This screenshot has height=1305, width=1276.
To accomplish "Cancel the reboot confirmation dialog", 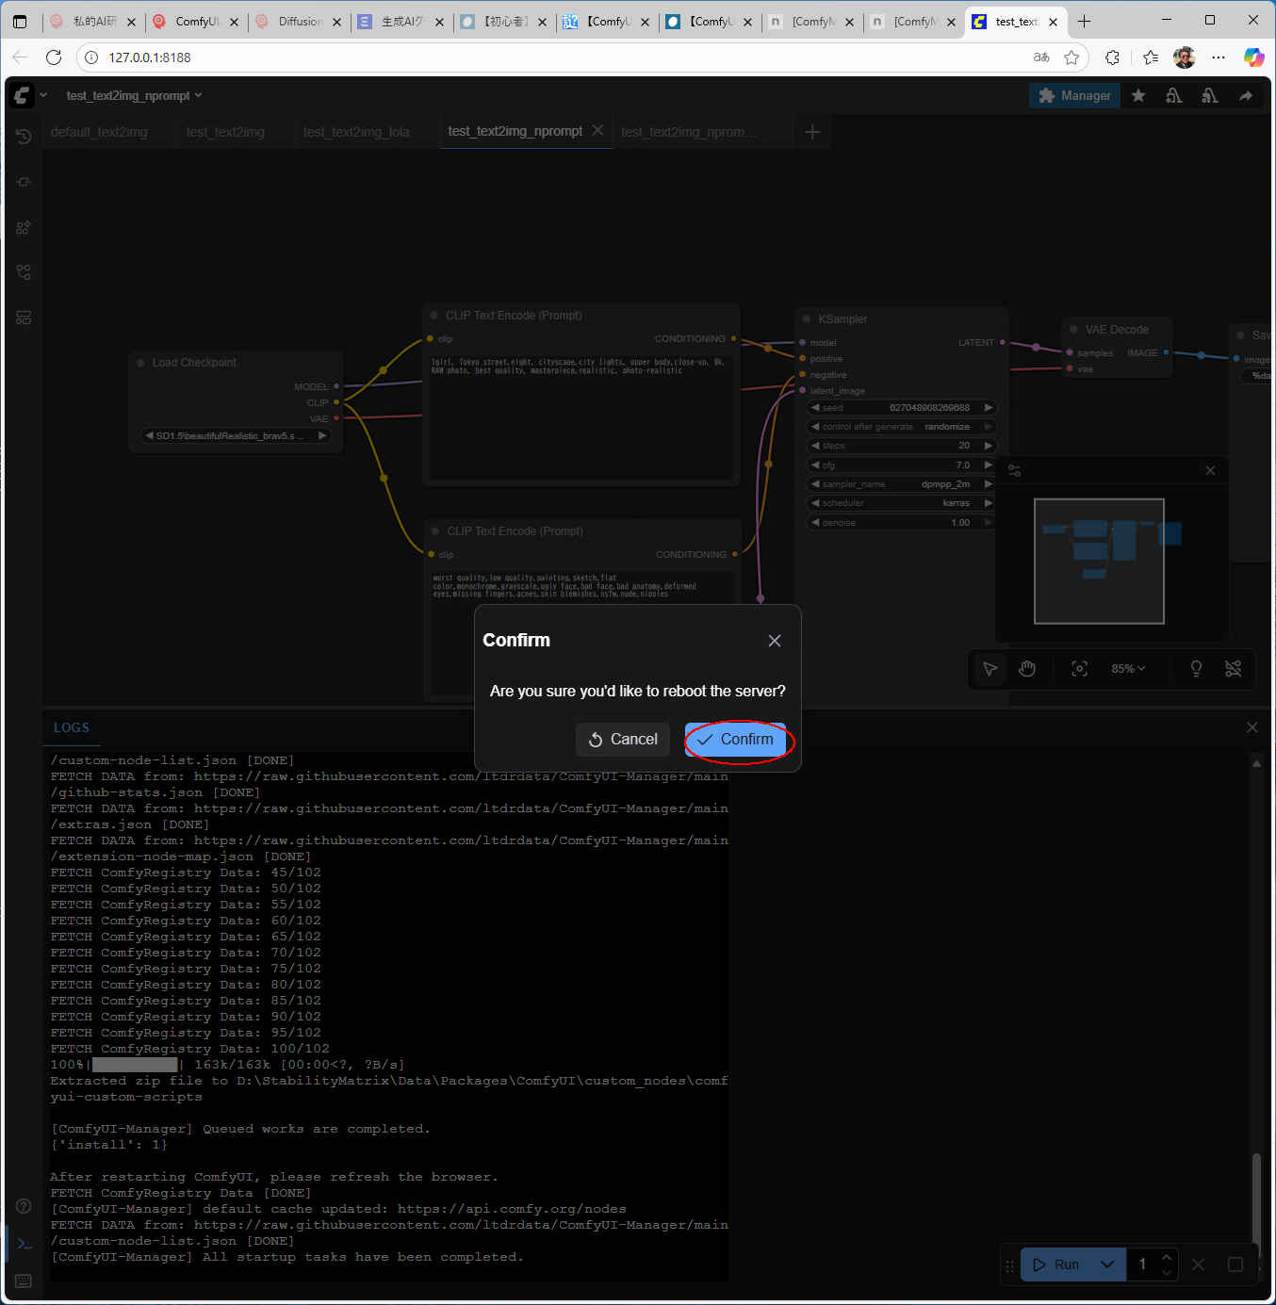I will pos(623,740).
